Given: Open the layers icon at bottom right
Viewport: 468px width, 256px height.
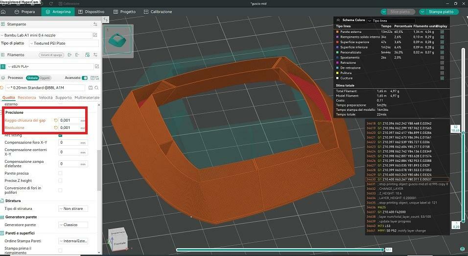Looking at the screenshot, I should tap(463, 249).
